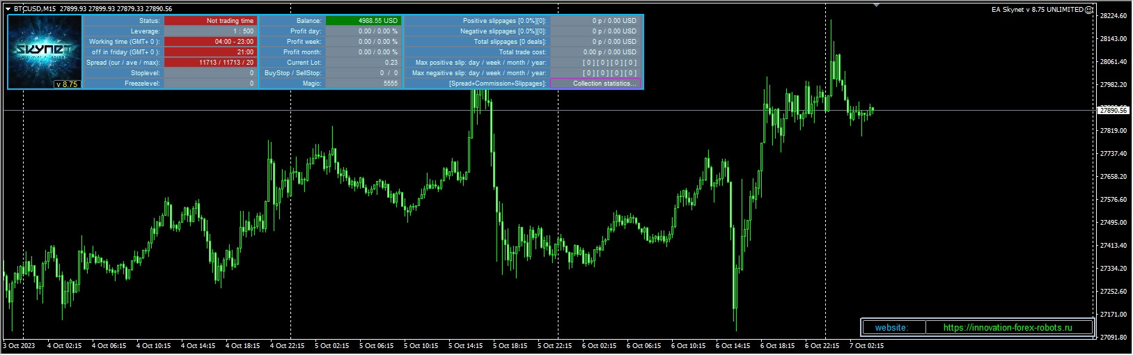This screenshot has height=355, width=1133.
Task: Open the BTCUSD,M15 chart dropdown arrow
Action: coord(8,9)
